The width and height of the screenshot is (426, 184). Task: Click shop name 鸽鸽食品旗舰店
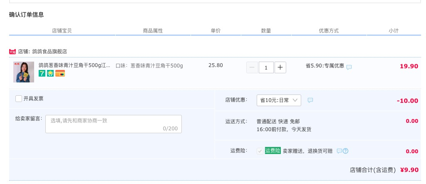pos(50,52)
